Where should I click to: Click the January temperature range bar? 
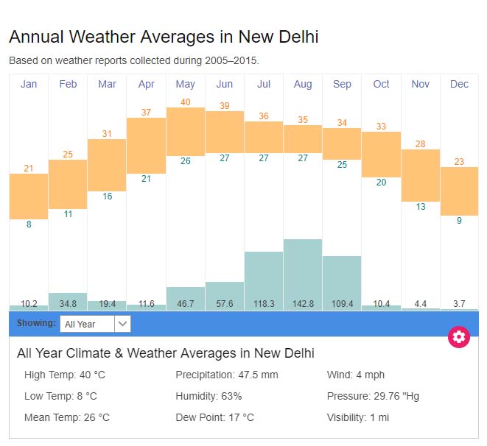coord(29,197)
